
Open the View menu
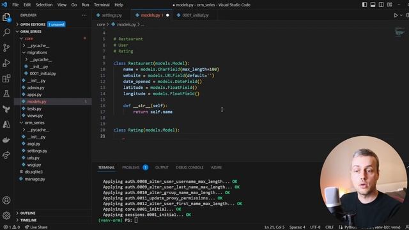pos(62,4)
